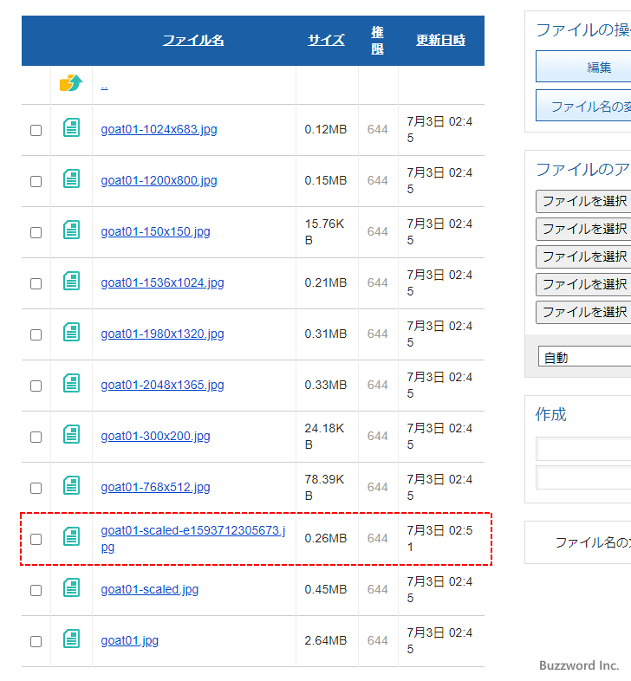Sort files by サイズ column header

click(326, 40)
